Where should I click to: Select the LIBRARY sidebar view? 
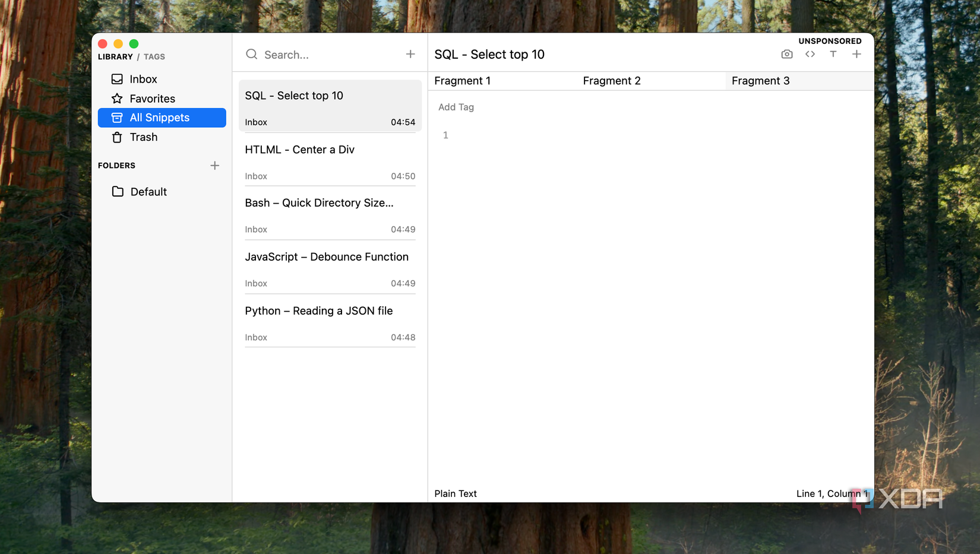click(x=115, y=56)
